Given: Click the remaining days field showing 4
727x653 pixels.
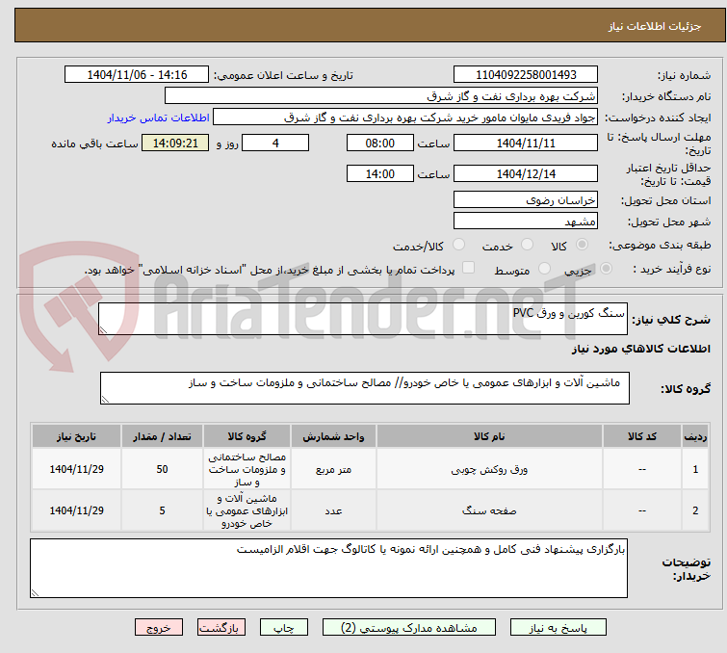Looking at the screenshot, I should click(275, 143).
